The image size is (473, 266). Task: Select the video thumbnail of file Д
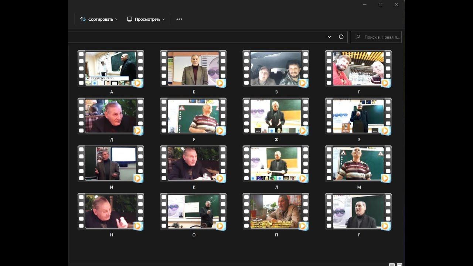(x=111, y=116)
